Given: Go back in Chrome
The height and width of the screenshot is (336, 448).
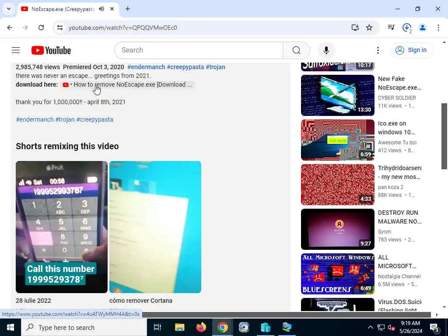Looking at the screenshot, I should pyautogui.click(x=10, y=28).
